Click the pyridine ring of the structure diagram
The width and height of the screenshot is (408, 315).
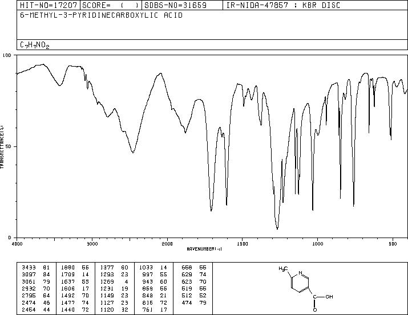point(300,283)
